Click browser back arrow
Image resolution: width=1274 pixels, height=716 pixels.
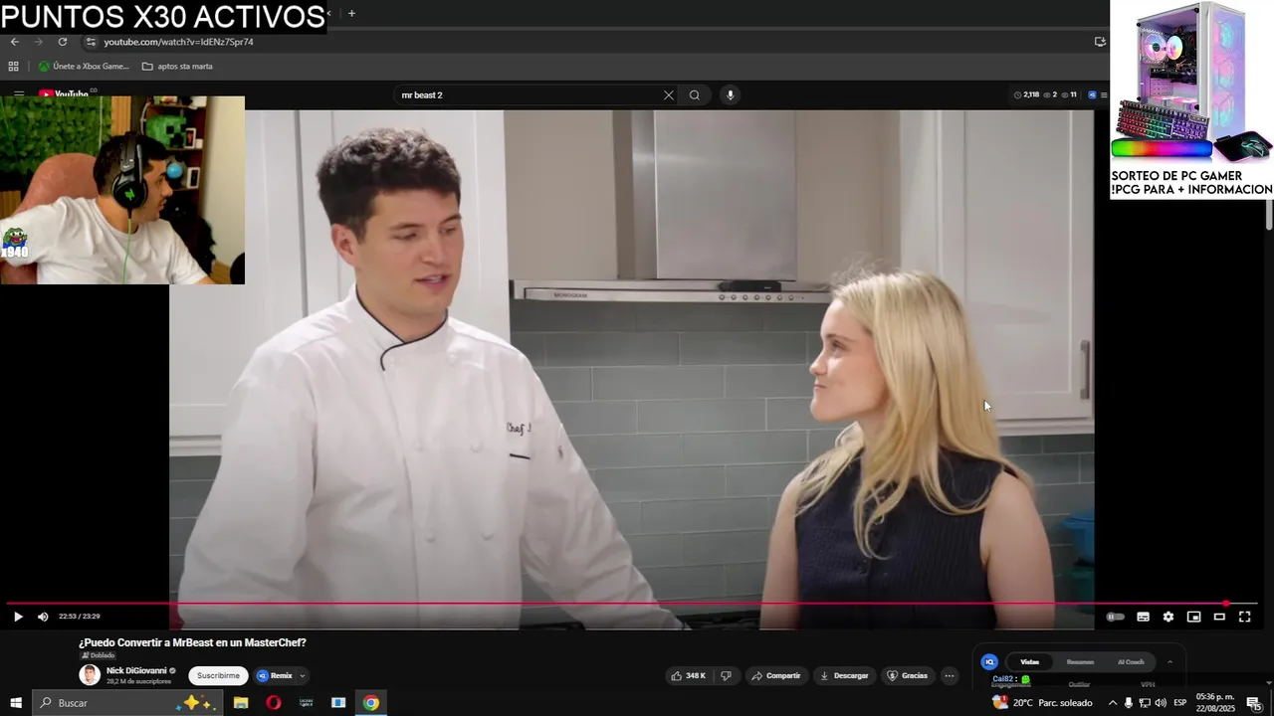click(x=14, y=42)
